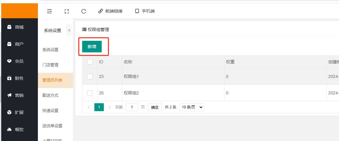Click the next page arrow in pagination
The image size is (339, 141).
pyautogui.click(x=110, y=107)
